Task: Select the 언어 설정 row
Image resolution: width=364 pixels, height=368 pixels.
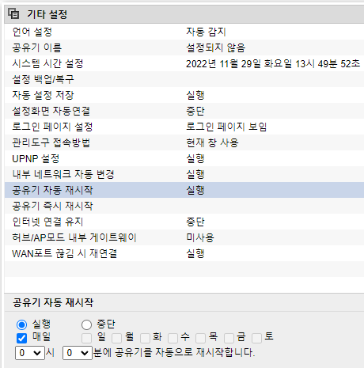Action: click(184, 32)
